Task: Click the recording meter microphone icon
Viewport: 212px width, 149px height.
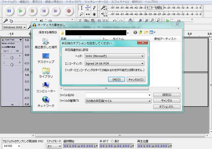Action: pos(103,7)
